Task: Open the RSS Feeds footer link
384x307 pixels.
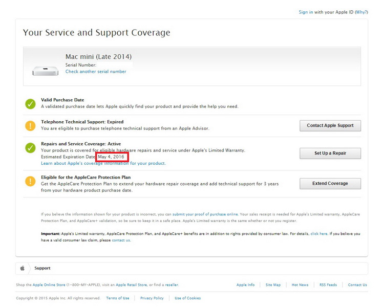Action: point(328,285)
